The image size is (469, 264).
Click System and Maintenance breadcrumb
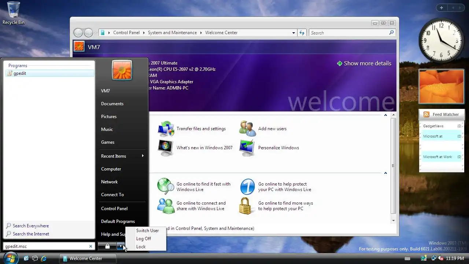[172, 33]
